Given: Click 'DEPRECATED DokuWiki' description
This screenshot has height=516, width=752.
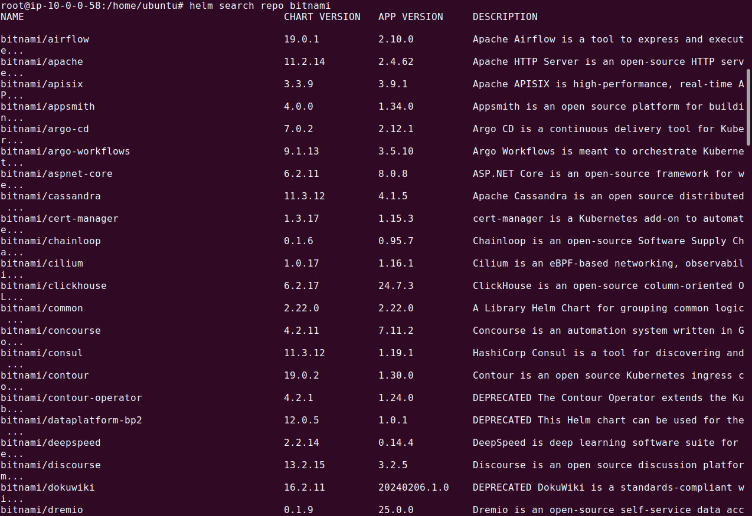Looking at the screenshot, I should coord(529,488).
